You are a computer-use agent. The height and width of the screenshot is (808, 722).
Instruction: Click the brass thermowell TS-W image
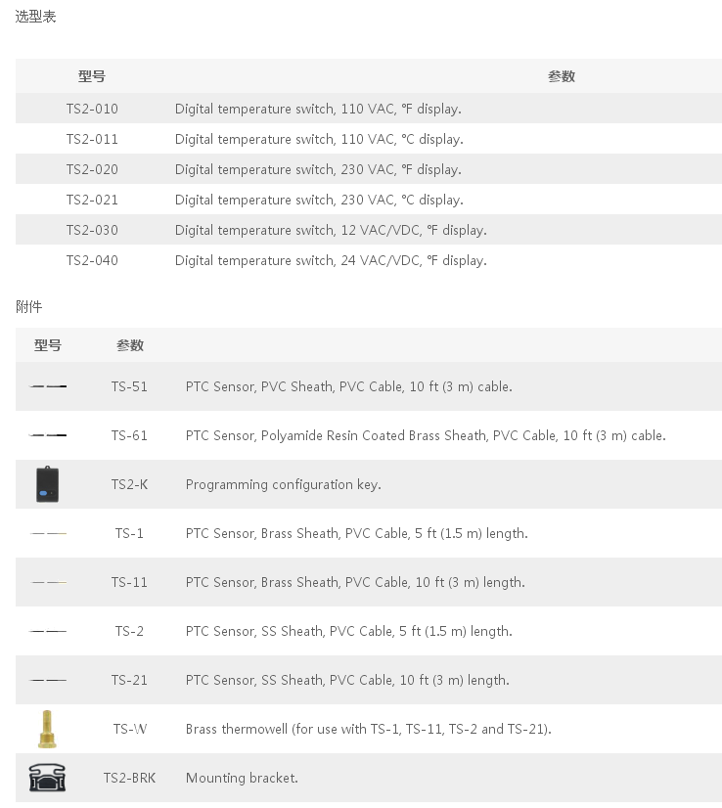47,729
